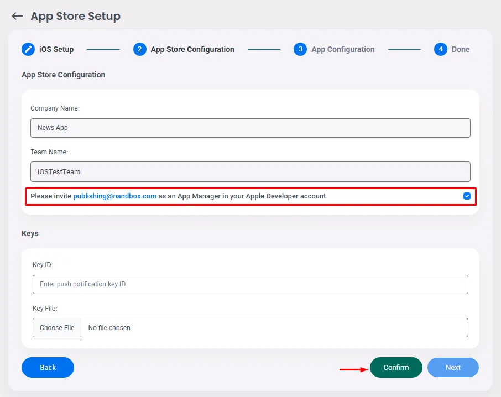Click the pencil icon for iOS Setup
The height and width of the screenshot is (397, 501).
(x=28, y=49)
